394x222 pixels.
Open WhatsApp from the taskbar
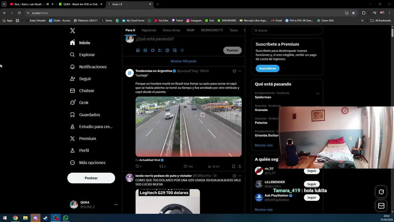[x=66, y=218]
